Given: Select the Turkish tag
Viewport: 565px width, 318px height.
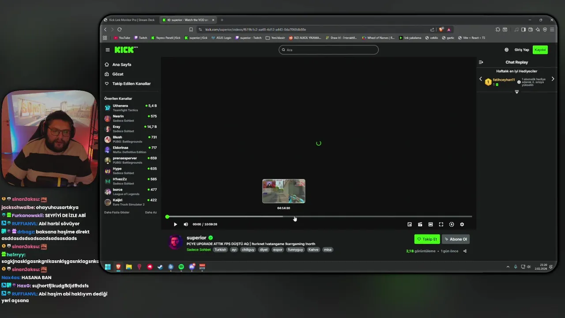Looking at the screenshot, I should [x=220, y=250].
